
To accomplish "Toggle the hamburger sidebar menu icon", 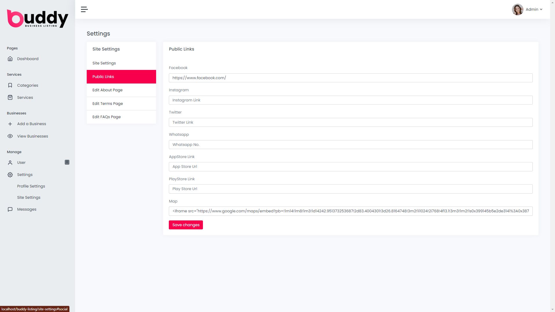I will 84,10.
